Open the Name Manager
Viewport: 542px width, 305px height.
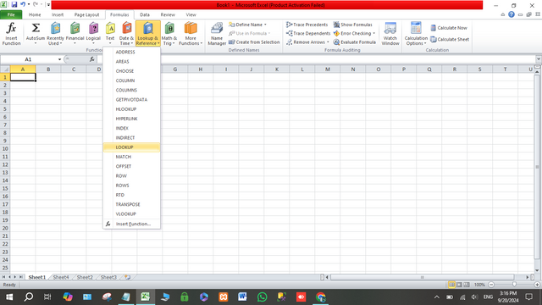coord(217,33)
